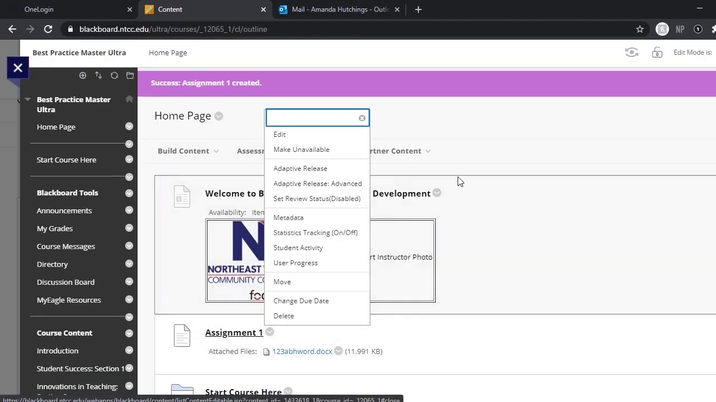Click the document icon beside Assignment 1
The width and height of the screenshot is (716, 402).
pyautogui.click(x=182, y=335)
